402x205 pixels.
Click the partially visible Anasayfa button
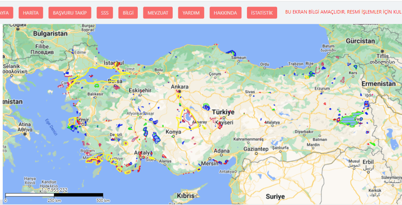[6, 13]
